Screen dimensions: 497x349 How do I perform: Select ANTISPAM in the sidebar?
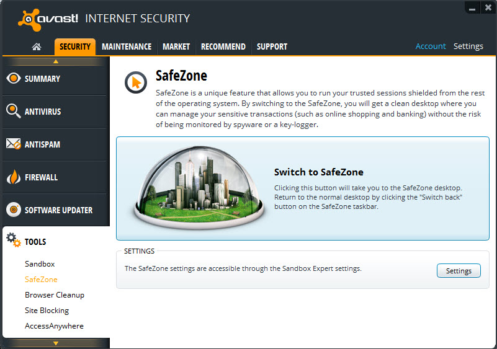tap(54, 144)
